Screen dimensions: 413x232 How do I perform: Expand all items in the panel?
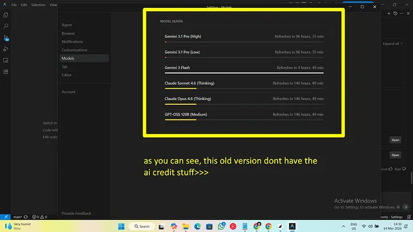tap(393, 44)
